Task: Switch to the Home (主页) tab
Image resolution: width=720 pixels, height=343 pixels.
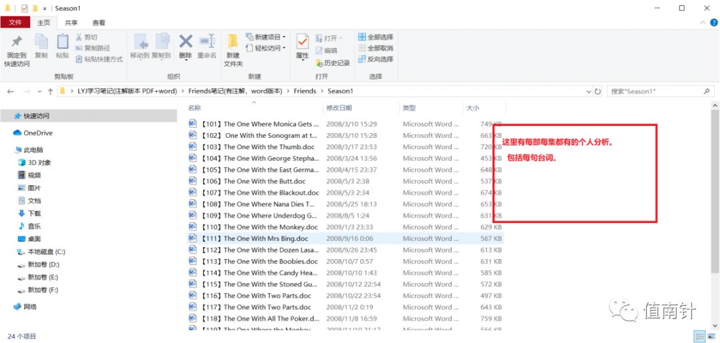Action: click(x=43, y=23)
